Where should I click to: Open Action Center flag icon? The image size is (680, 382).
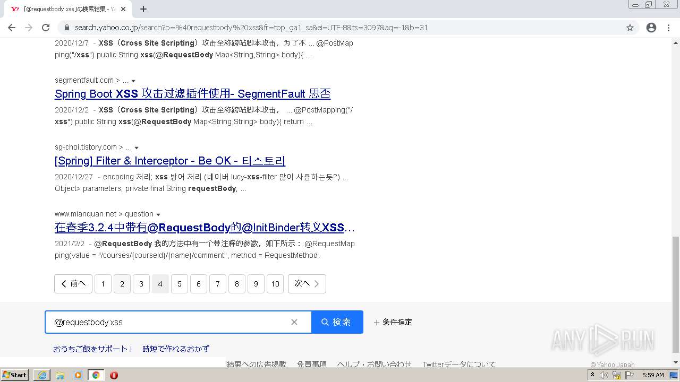(x=630, y=375)
